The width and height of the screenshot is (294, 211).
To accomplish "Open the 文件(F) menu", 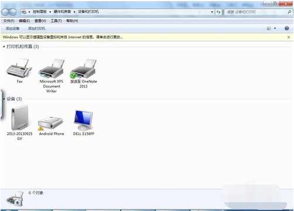I will tap(9, 21).
